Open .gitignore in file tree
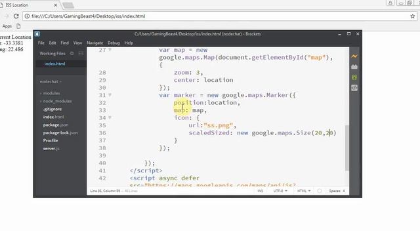Screen dimensions: 420x236 [x=52, y=109]
